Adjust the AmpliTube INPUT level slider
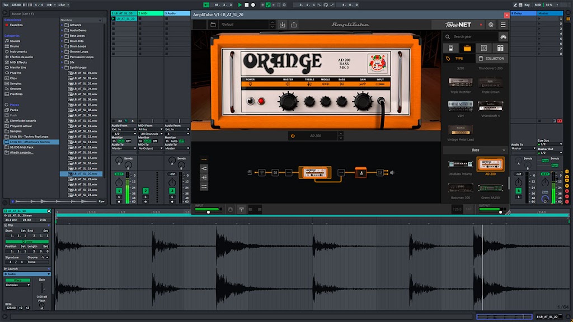Viewport: 573px width, 322px height. click(208, 212)
